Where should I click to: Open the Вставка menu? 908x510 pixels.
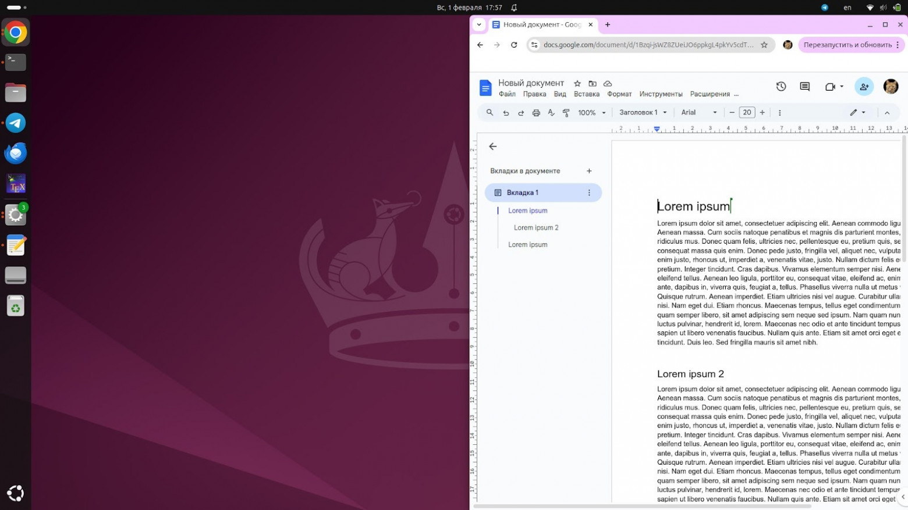coord(586,94)
